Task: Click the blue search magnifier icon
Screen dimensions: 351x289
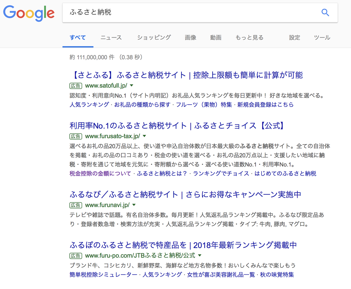Action: [x=325, y=12]
